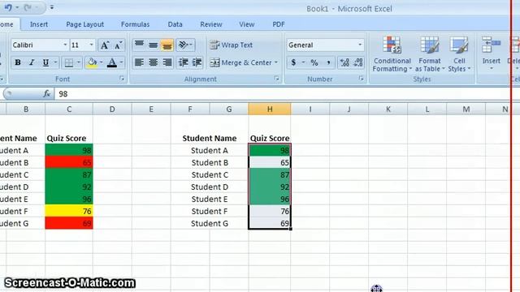Open underline style dropdown arrow
Viewport: 520px width, 292px height.
tap(56, 62)
